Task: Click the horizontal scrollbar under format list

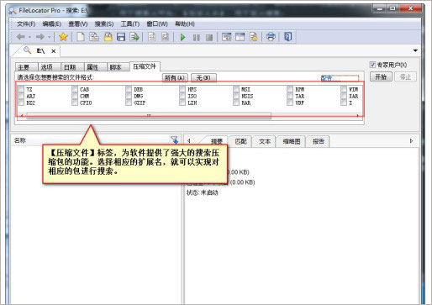Action: 149,115
